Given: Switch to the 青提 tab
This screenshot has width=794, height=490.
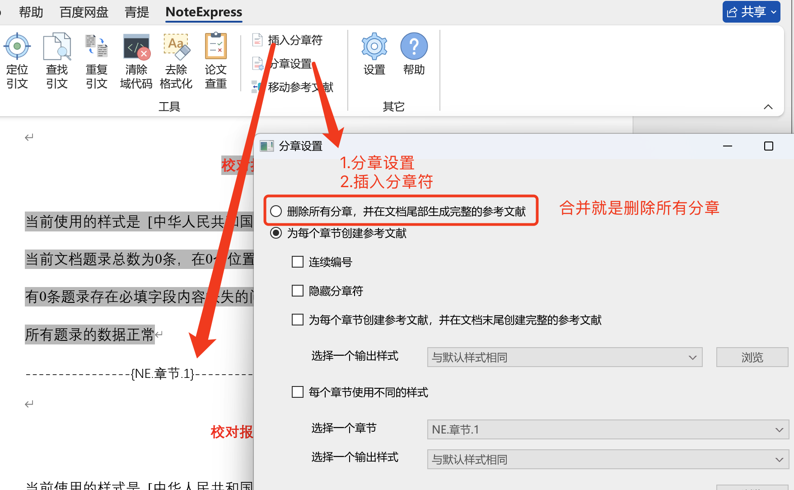Looking at the screenshot, I should pyautogui.click(x=137, y=12).
